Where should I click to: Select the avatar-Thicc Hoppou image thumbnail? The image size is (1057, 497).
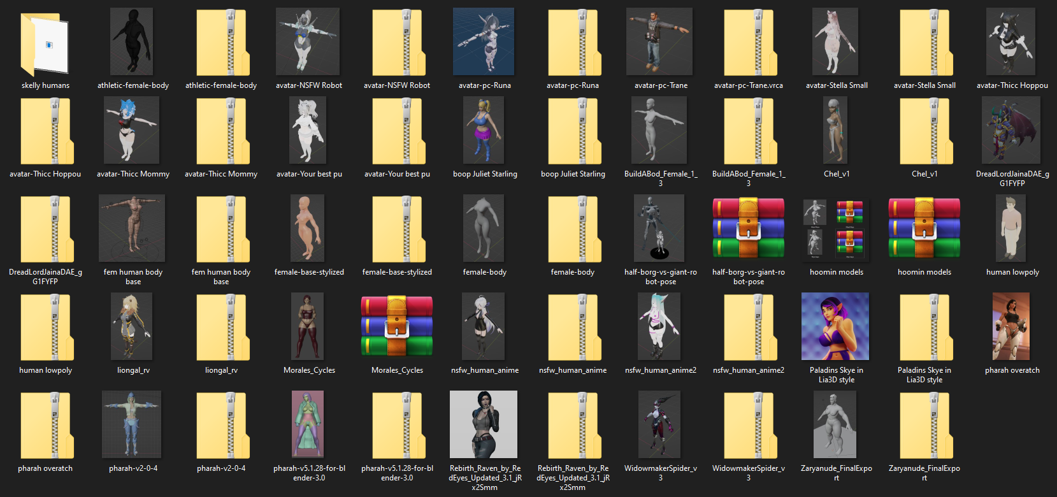click(1011, 41)
